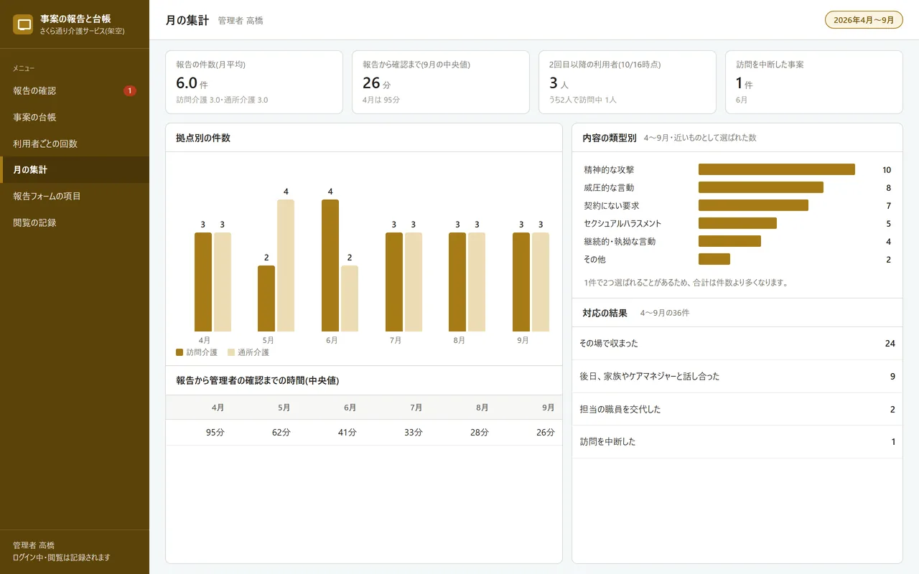Click the 6月 訪問介護 bar showing 4
Image resolution: width=919 pixels, height=574 pixels.
click(x=330, y=265)
